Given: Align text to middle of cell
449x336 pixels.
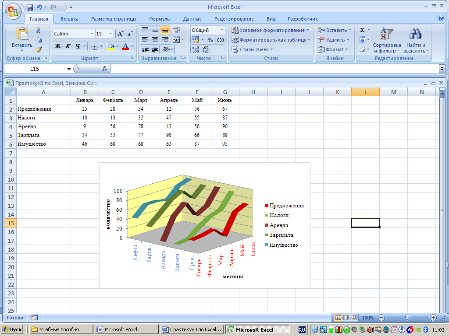Looking at the screenshot, I should click(x=155, y=30).
